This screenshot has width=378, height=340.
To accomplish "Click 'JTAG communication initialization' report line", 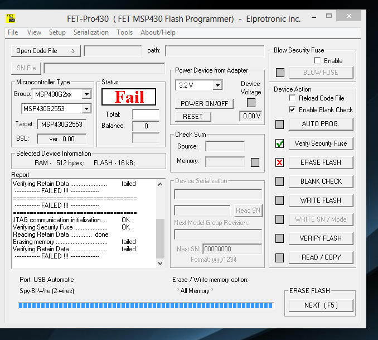I will click(71, 220).
